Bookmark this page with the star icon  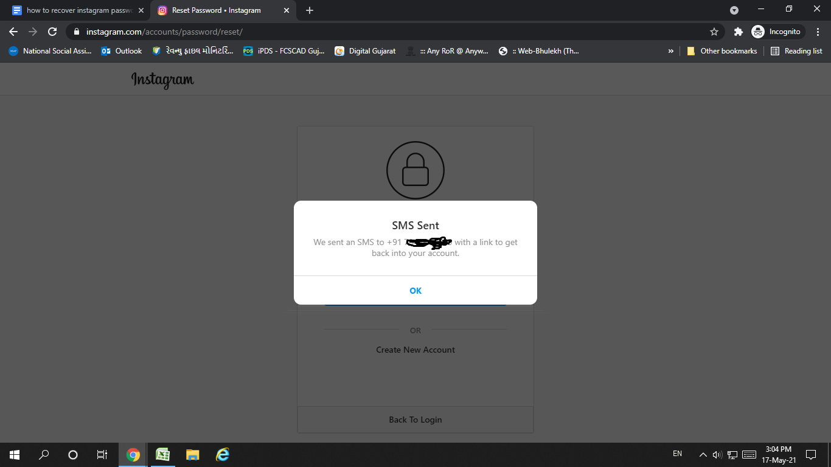(x=714, y=32)
